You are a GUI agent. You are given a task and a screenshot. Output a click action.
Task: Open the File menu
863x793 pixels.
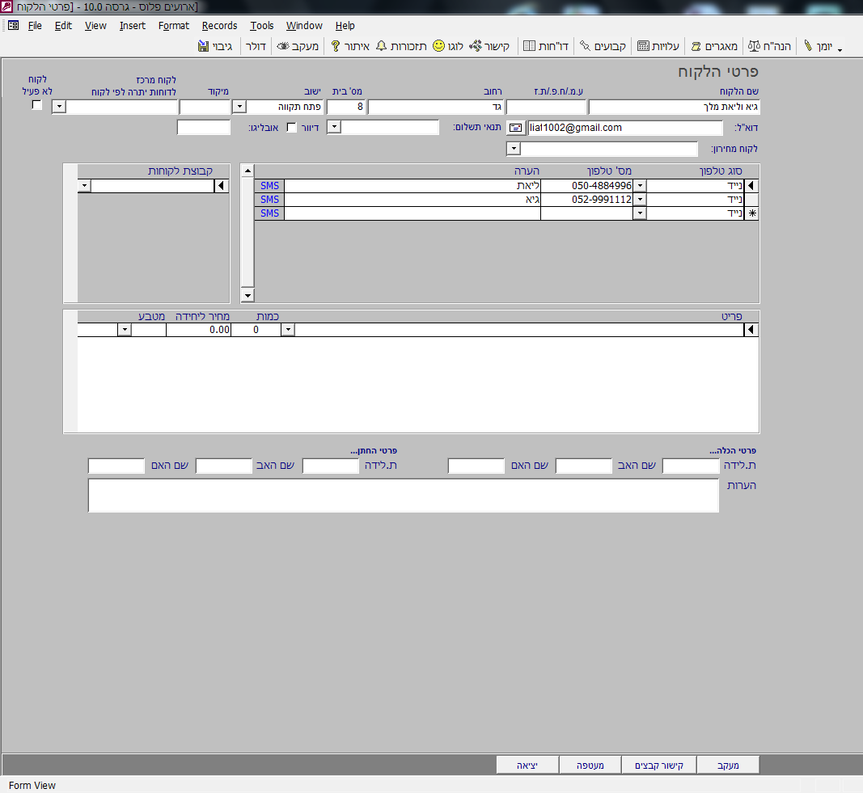click(35, 25)
